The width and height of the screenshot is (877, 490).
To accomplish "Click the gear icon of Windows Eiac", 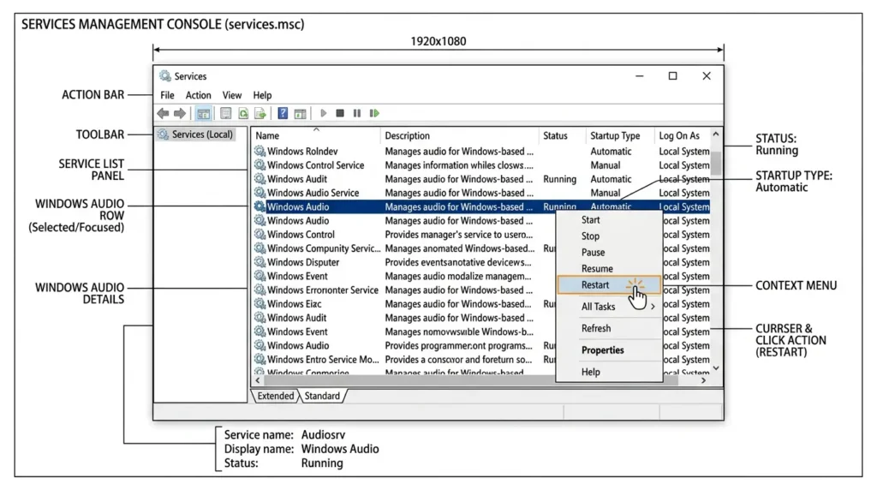I will coord(260,304).
